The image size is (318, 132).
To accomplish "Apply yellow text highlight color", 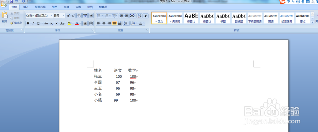I will pos(69,23).
